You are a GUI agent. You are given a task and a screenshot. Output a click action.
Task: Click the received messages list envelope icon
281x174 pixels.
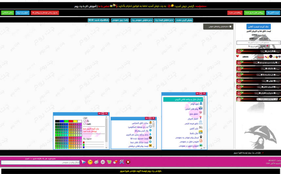(x=151, y=145)
